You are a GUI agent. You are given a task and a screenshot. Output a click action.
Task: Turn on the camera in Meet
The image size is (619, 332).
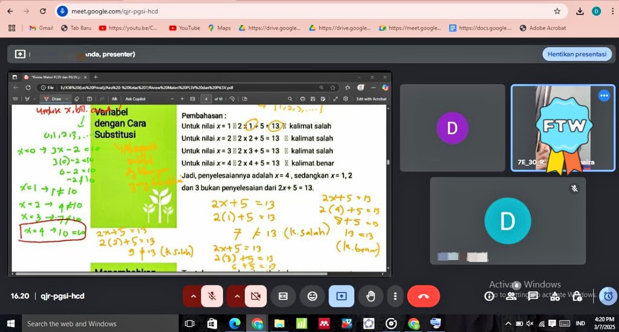[x=256, y=296]
